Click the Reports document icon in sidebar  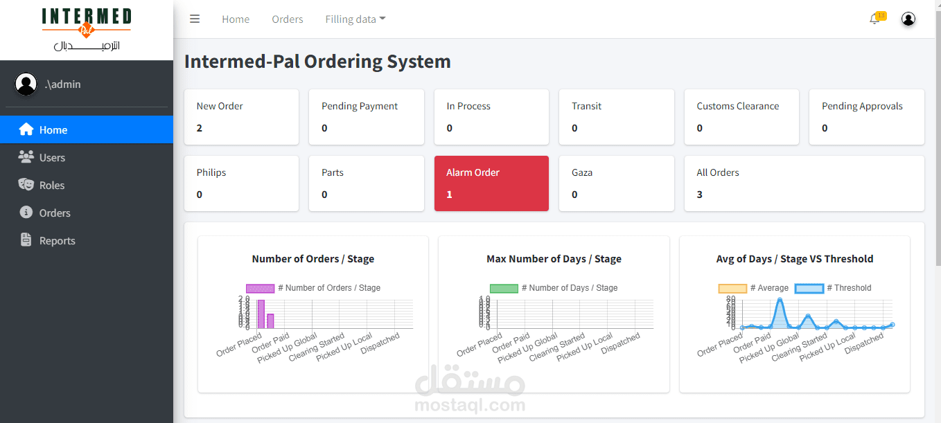click(26, 240)
